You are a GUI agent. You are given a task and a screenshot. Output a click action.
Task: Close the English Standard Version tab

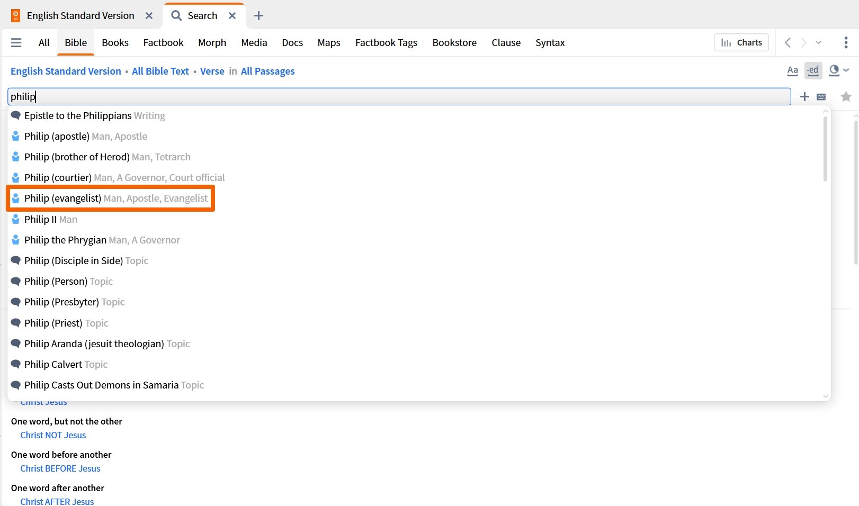point(149,16)
